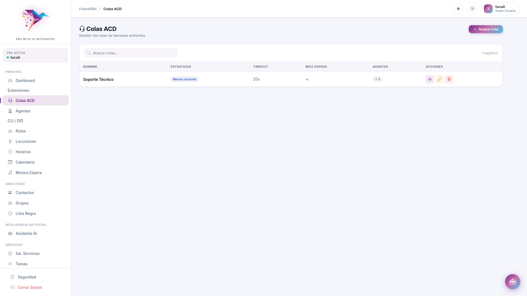Go to Dashboard in the sidebar
The image size is (527, 296).
click(25, 81)
